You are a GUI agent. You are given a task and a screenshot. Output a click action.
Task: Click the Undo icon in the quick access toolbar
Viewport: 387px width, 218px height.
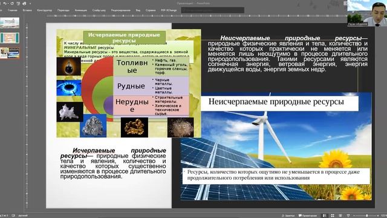tap(5, 4)
